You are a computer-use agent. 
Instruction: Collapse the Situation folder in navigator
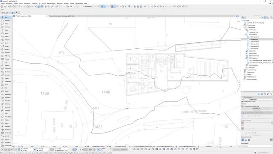point(245,30)
